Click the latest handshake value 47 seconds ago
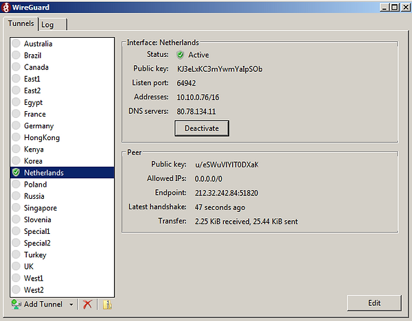The height and width of the screenshot is (321, 412). (220, 207)
